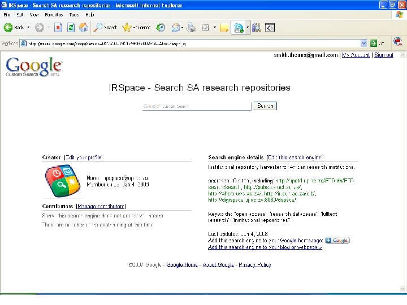407x305 pixels.
Task: Click the address bar URL field
Action: coord(194,43)
